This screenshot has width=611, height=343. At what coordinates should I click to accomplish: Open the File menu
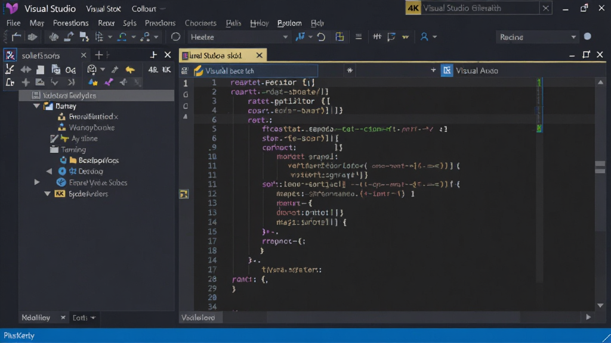point(13,23)
